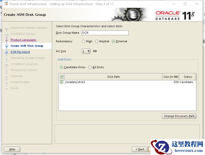Viewport: 205px width, 155px height.
Task: Sort by Disk Path column header
Action: coord(113,77)
